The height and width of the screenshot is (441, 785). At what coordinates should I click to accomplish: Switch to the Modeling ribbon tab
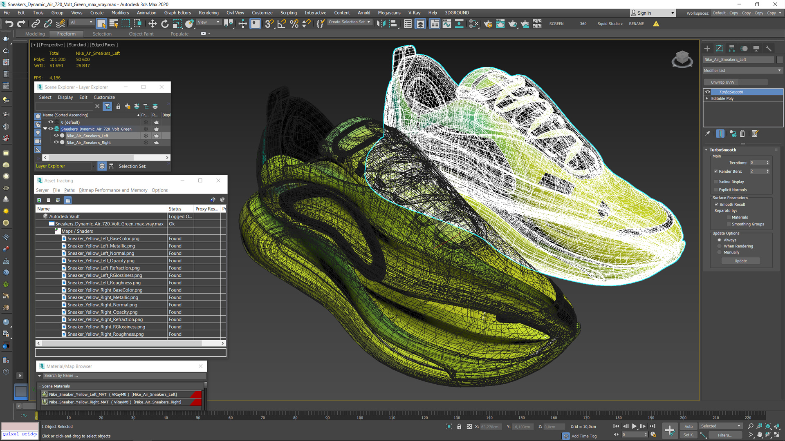coord(35,34)
